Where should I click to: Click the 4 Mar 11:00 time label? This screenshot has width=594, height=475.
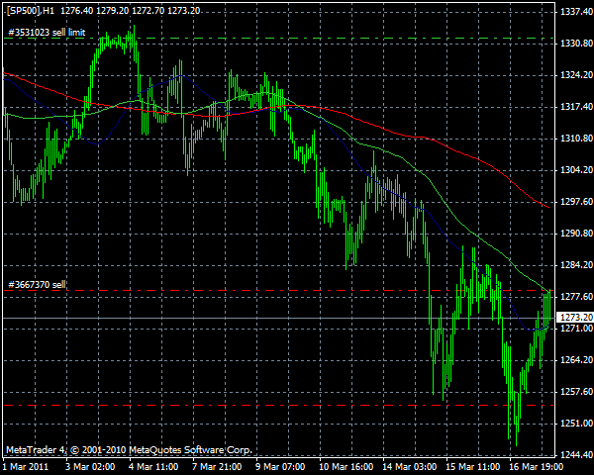coord(153,467)
